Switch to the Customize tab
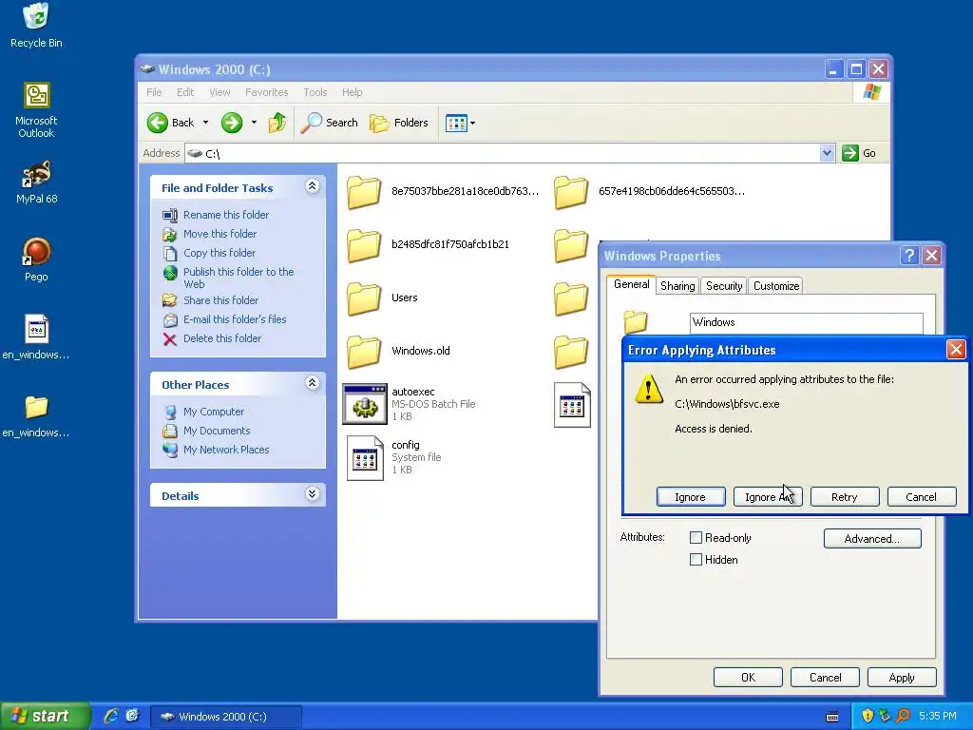The width and height of the screenshot is (973, 730). coord(775,285)
